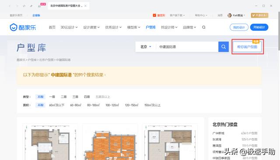Click the 帮你画户型图 button
Viewport: 280px width, 160px height.
click(x=247, y=47)
